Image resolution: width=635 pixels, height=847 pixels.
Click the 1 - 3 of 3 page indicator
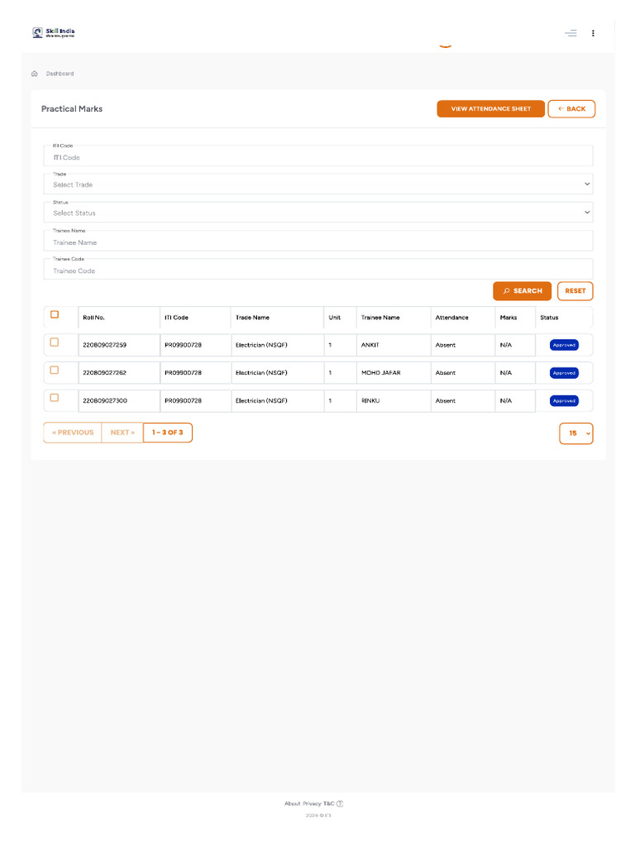pos(167,433)
